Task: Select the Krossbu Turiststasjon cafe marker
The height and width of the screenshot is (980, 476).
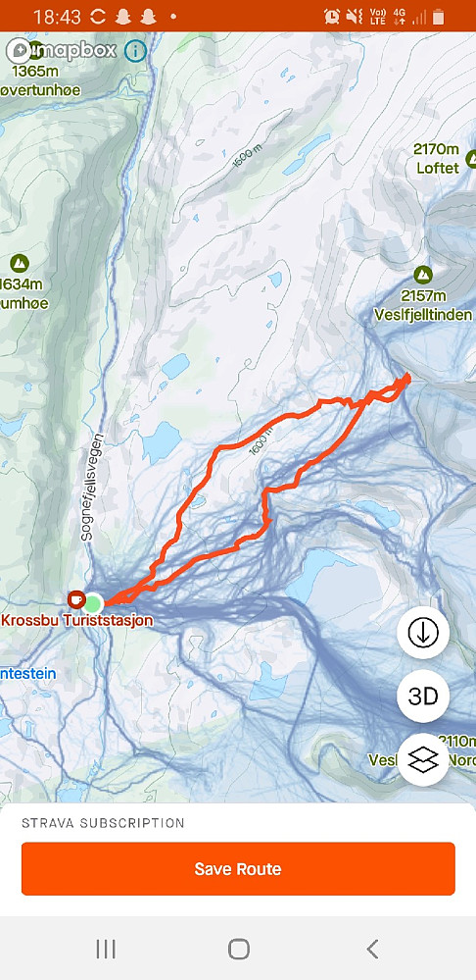Action: [76, 600]
